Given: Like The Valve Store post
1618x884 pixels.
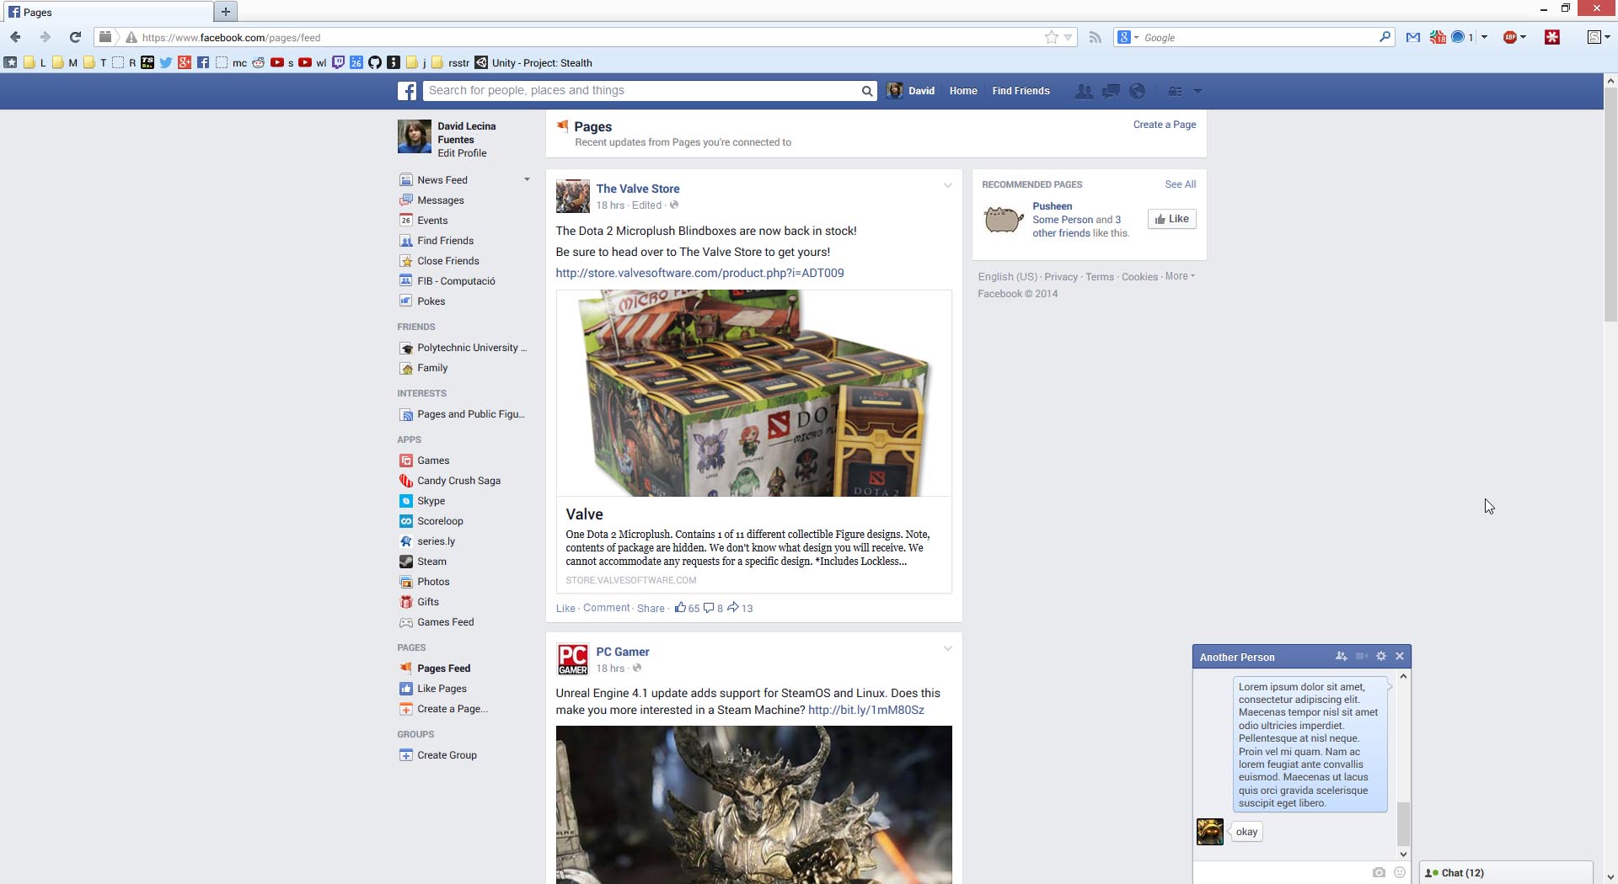Looking at the screenshot, I should coord(565,608).
